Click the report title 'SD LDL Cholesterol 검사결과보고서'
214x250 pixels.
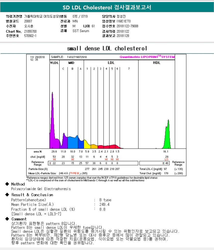pyautogui.click(x=107, y=7)
